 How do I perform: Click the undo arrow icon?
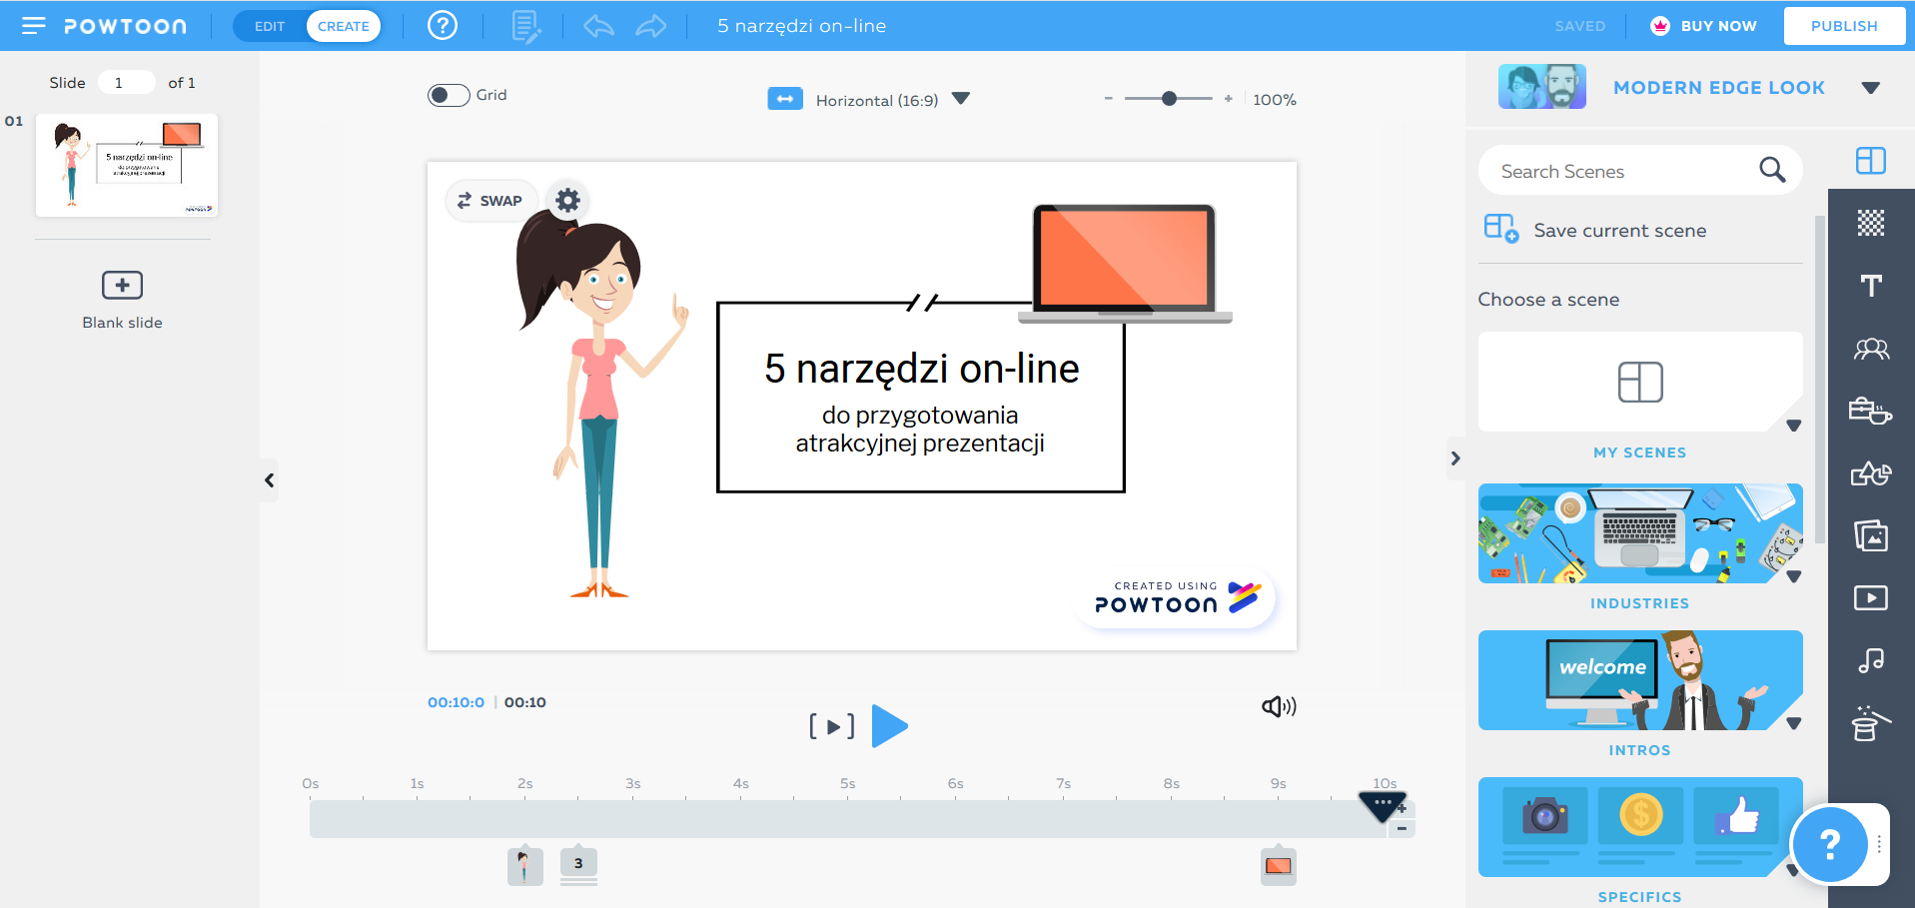pyautogui.click(x=598, y=26)
